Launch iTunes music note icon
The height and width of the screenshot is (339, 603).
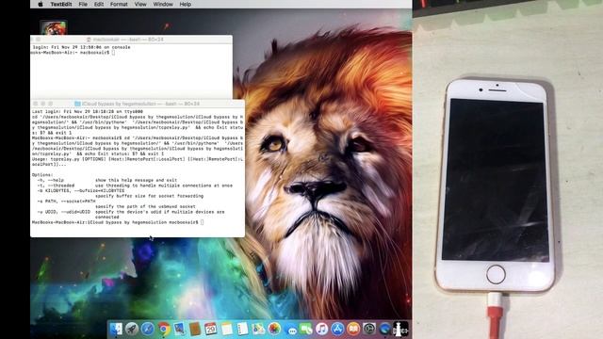coord(322,329)
